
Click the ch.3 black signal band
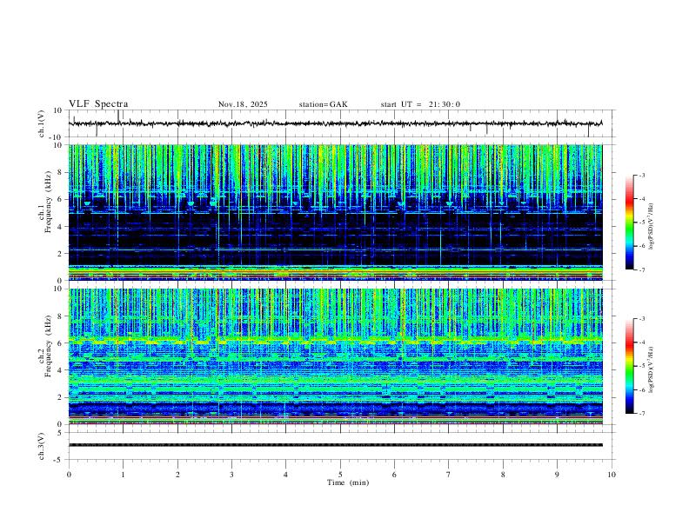click(336, 445)
